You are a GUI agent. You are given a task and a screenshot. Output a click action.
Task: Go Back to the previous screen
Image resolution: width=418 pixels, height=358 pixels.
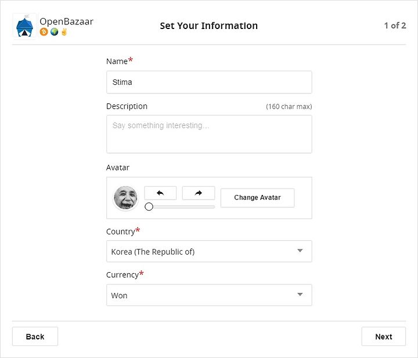[x=35, y=337]
